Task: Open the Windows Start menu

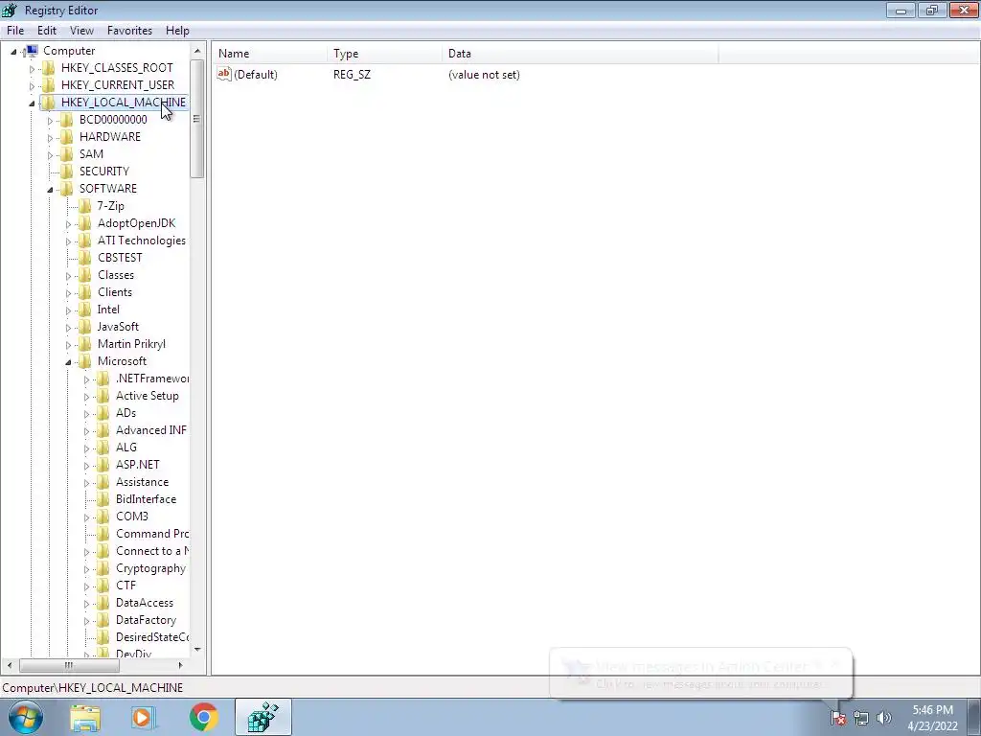Action: (x=25, y=717)
